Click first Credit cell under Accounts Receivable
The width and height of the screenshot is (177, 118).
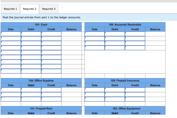tap(135, 34)
